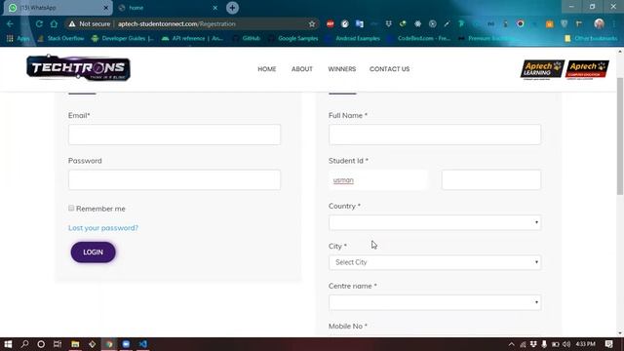The width and height of the screenshot is (624, 351).
Task: Open the Chrome three-dot menu
Action: [x=614, y=23]
